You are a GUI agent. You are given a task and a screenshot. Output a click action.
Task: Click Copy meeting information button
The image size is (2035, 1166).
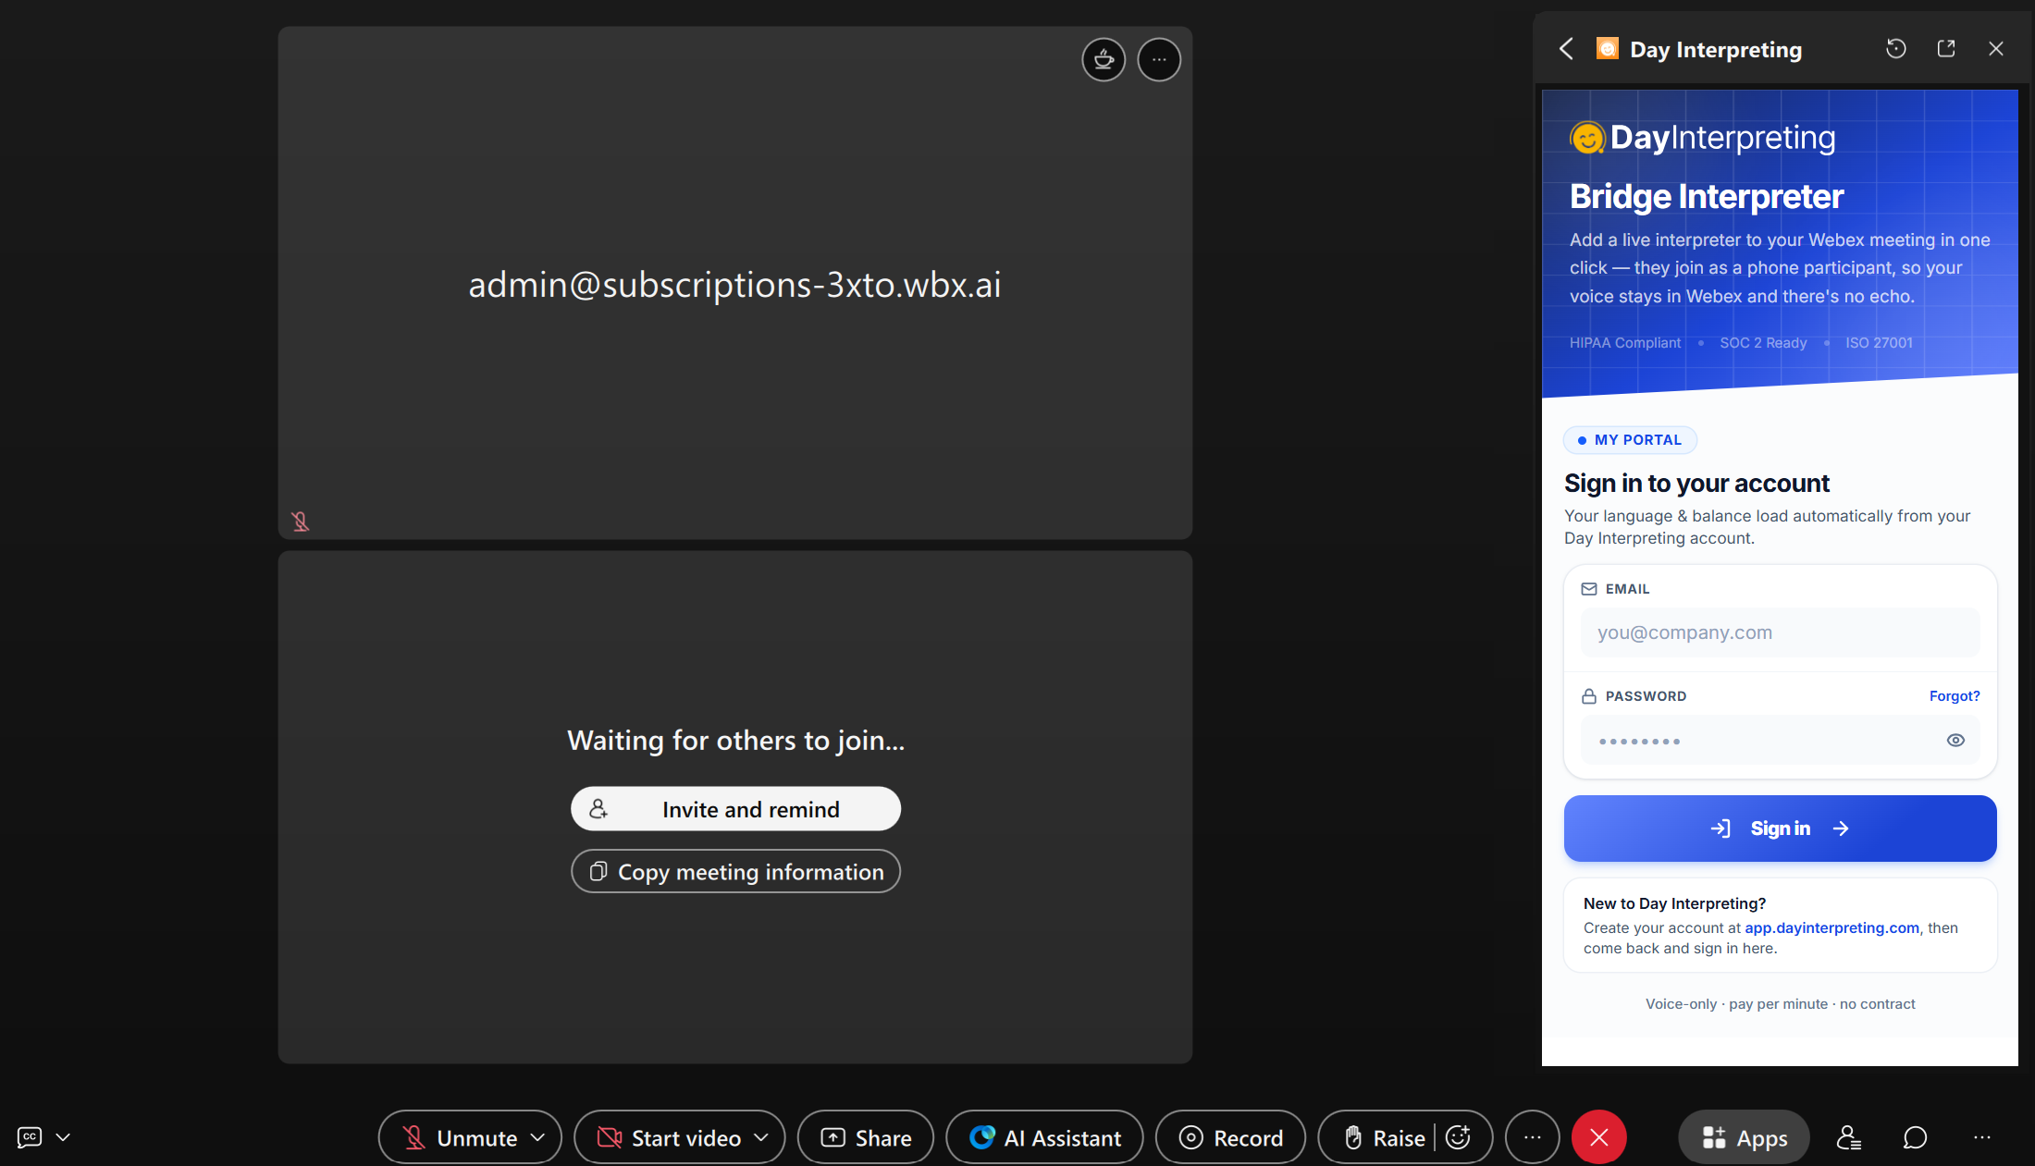click(x=735, y=872)
